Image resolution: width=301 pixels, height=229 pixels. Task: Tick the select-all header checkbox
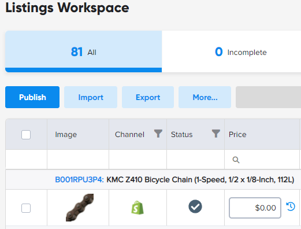tap(26, 135)
